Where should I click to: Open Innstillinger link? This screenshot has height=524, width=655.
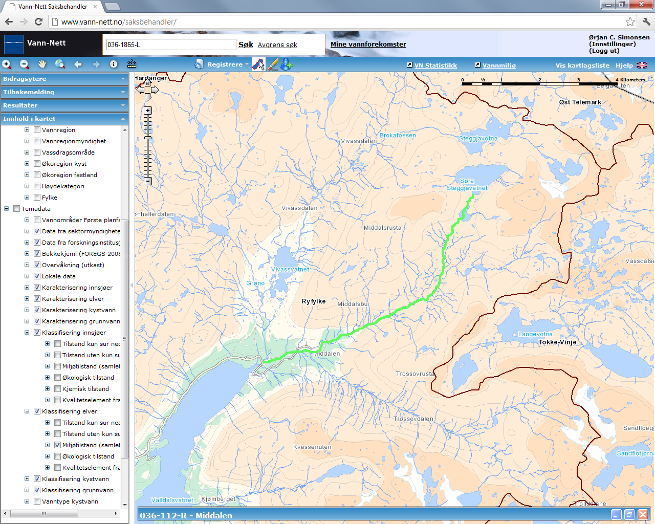pos(613,44)
